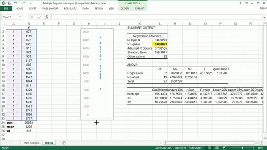Open the REVIEW ribbon tab

point(99,8)
